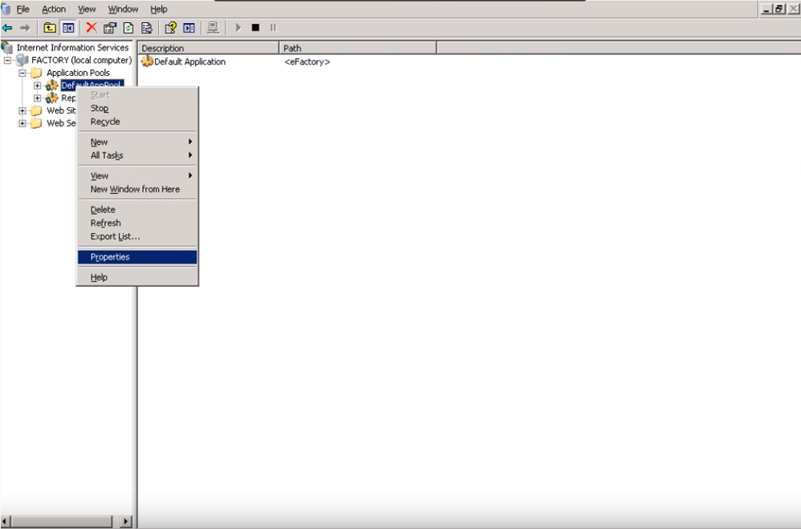Choose Export List... in the context menu

(x=137, y=236)
